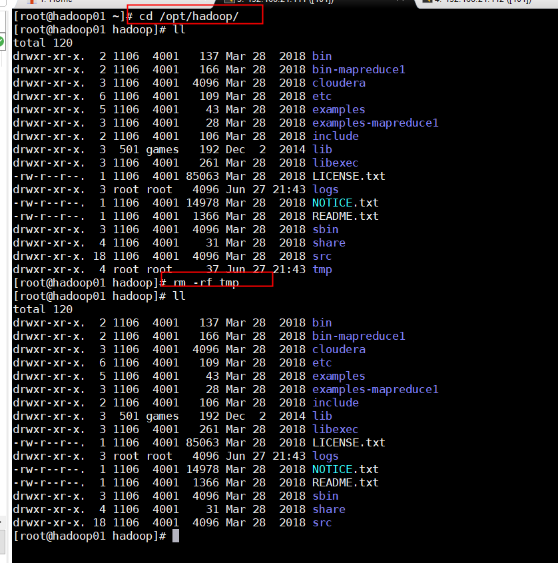Screen dimensions: 558x563
Task: Click the blinking cursor block at the final prompt
Action: [x=175, y=535]
